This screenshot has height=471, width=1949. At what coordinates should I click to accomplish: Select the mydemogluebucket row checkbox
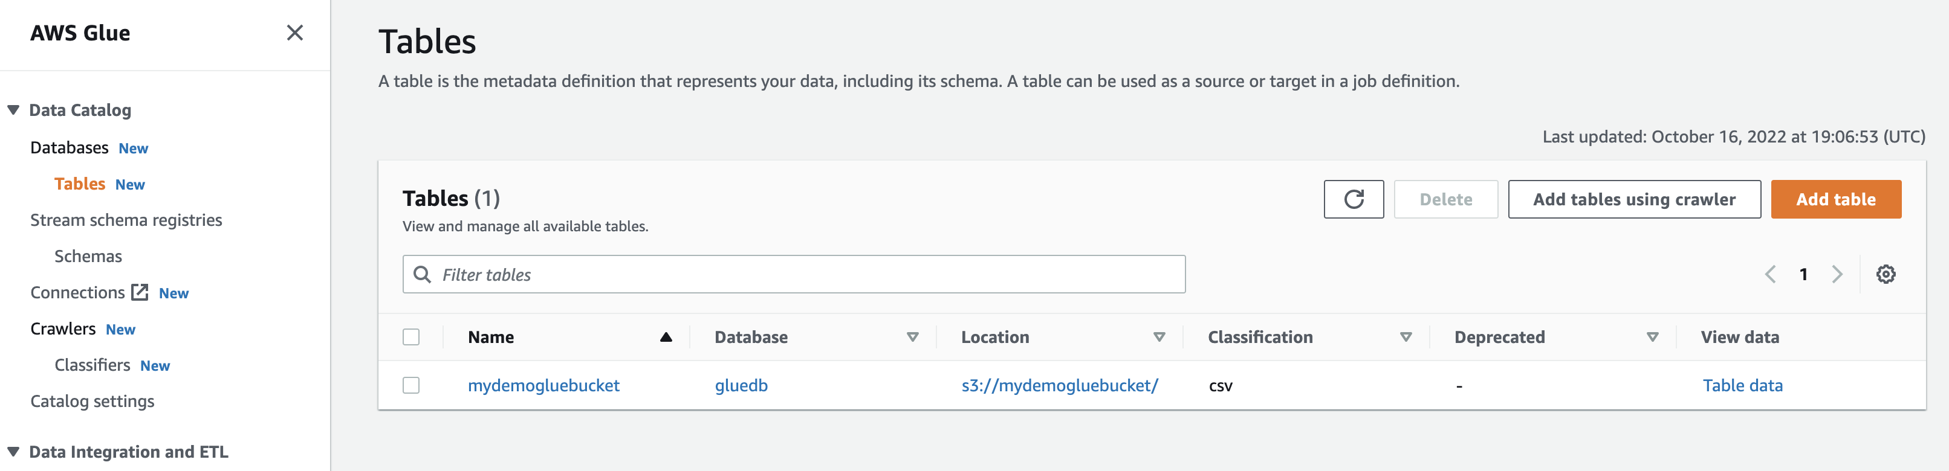point(411,386)
